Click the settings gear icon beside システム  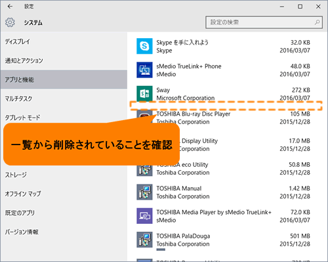tap(10, 22)
